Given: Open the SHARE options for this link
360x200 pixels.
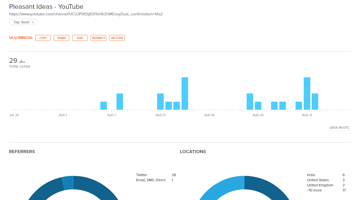Looking at the screenshot, I should 61,38.
